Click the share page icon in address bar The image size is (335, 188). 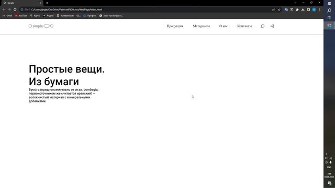(273, 9)
